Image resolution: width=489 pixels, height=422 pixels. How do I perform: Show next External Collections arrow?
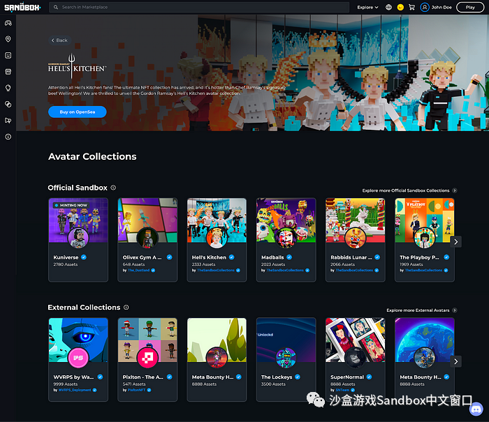click(x=455, y=361)
